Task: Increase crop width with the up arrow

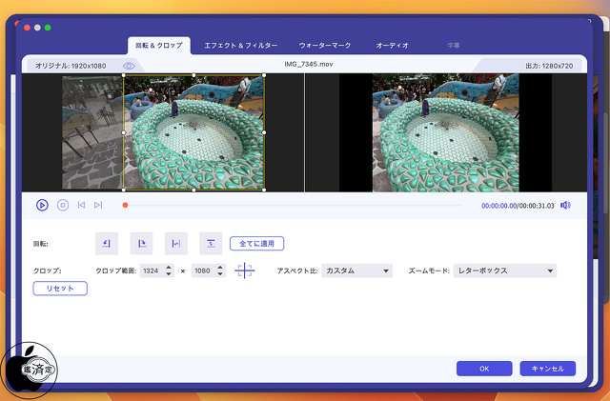Action: click(x=169, y=268)
